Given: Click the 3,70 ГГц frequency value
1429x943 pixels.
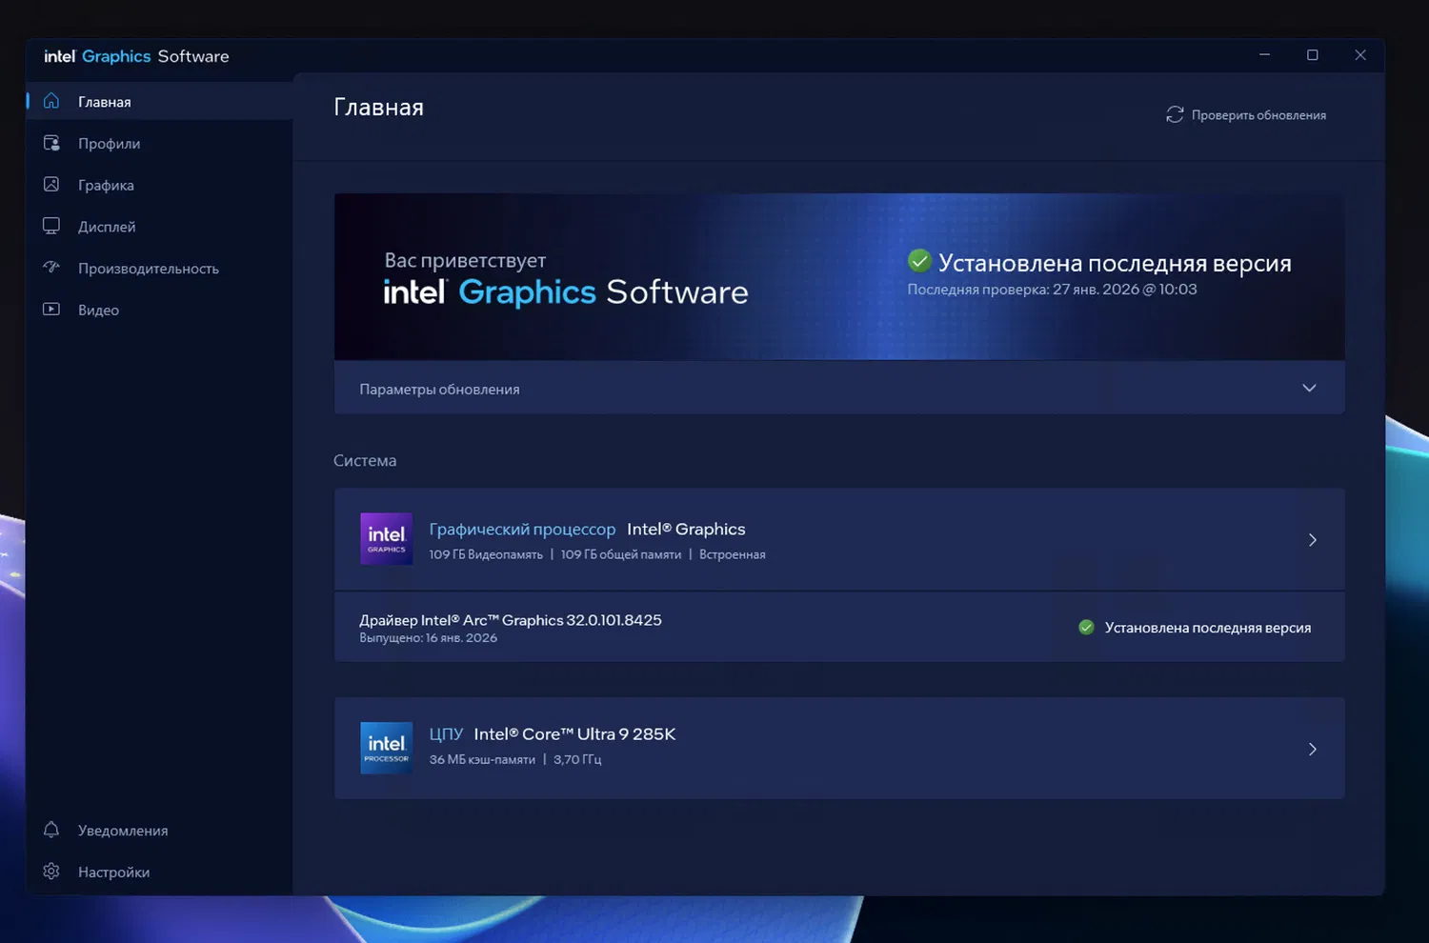Looking at the screenshot, I should [x=577, y=759].
